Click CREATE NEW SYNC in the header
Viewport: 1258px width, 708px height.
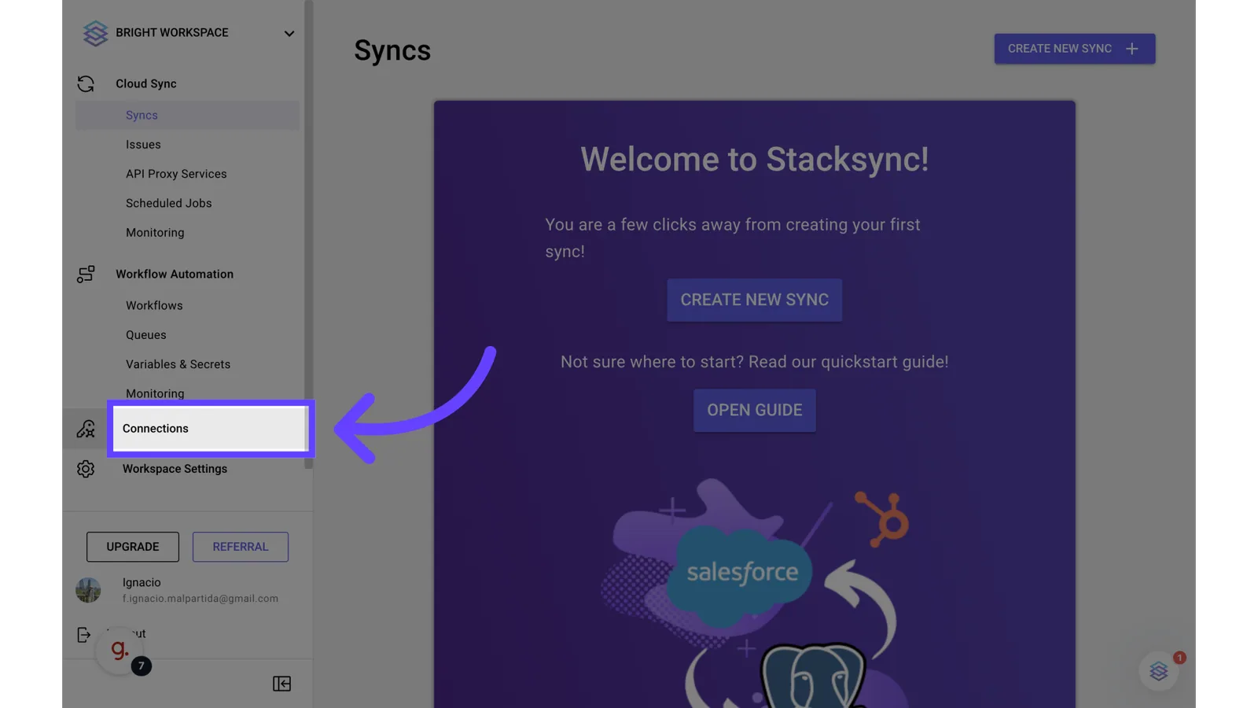pos(1075,49)
